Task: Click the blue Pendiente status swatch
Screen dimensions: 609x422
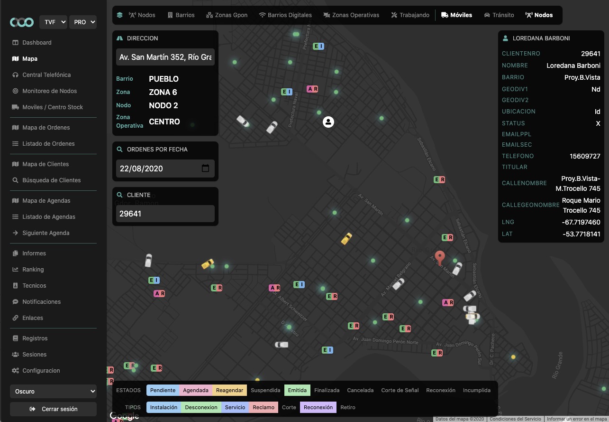Action: pos(163,391)
